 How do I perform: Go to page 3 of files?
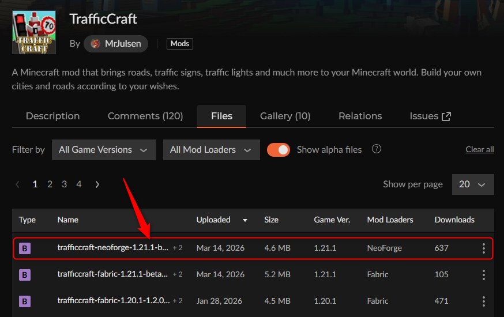64,184
